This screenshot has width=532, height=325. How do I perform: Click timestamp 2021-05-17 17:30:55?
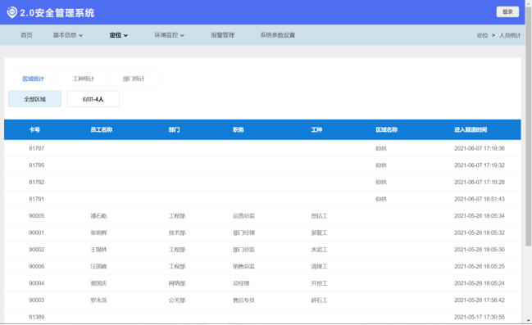(x=480, y=317)
